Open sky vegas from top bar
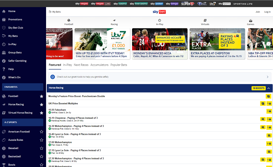The image size is (273, 167). pyautogui.click(x=82, y=4)
